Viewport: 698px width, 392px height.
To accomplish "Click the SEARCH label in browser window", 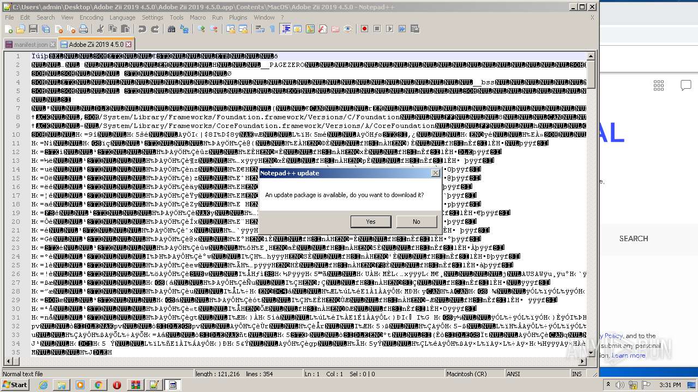I will [x=634, y=238].
